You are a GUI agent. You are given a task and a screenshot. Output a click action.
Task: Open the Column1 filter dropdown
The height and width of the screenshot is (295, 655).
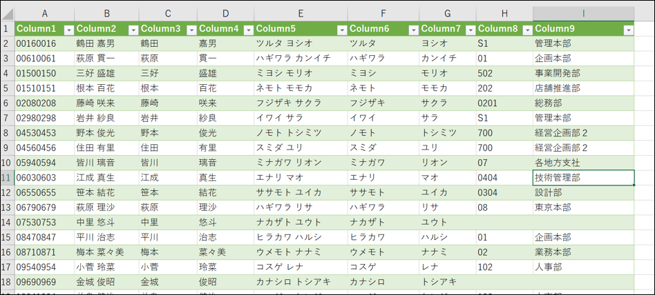pos(68,29)
